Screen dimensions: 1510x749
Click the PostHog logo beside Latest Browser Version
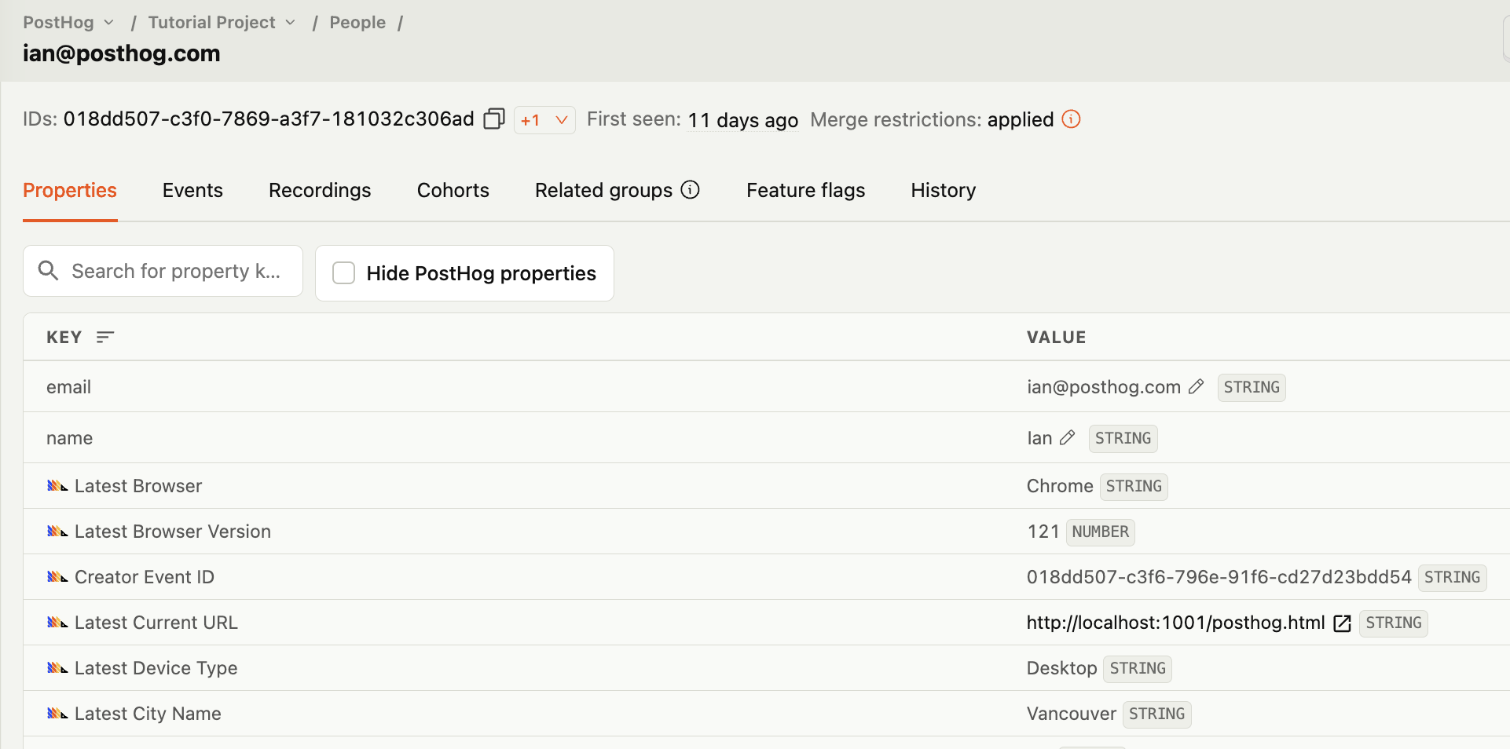coord(57,532)
